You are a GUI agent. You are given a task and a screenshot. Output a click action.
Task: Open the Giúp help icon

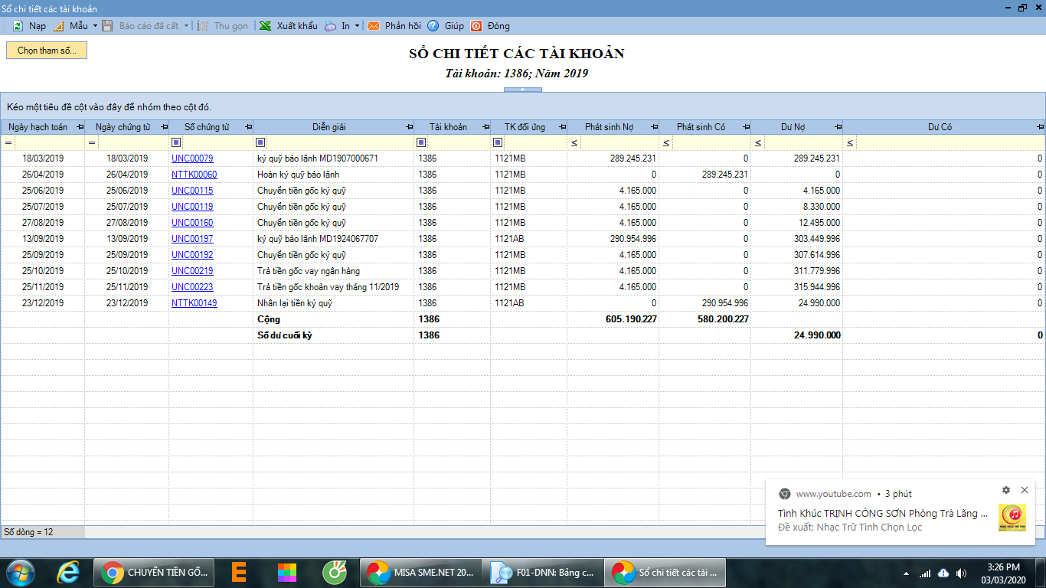tap(433, 26)
